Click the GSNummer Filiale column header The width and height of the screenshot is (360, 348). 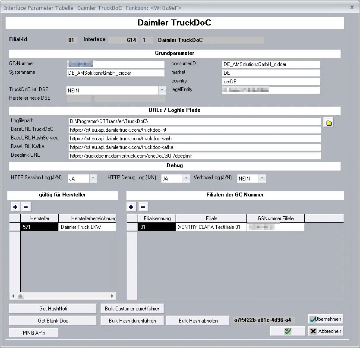pos(275,218)
